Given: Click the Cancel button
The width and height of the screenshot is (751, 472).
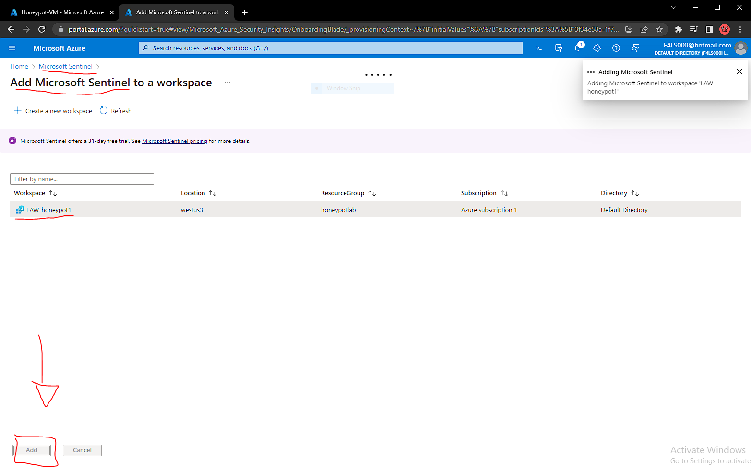Looking at the screenshot, I should click(x=82, y=450).
